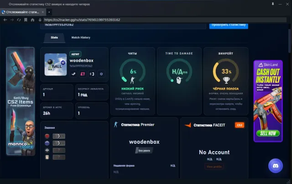Go to the browser home page icon
The height and width of the screenshot is (184, 292).
coord(32,20)
